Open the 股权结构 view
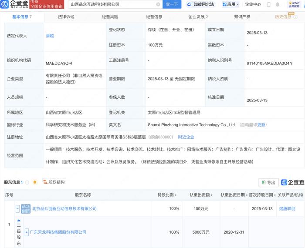The height and width of the screenshot is (248, 305). click(x=54, y=182)
